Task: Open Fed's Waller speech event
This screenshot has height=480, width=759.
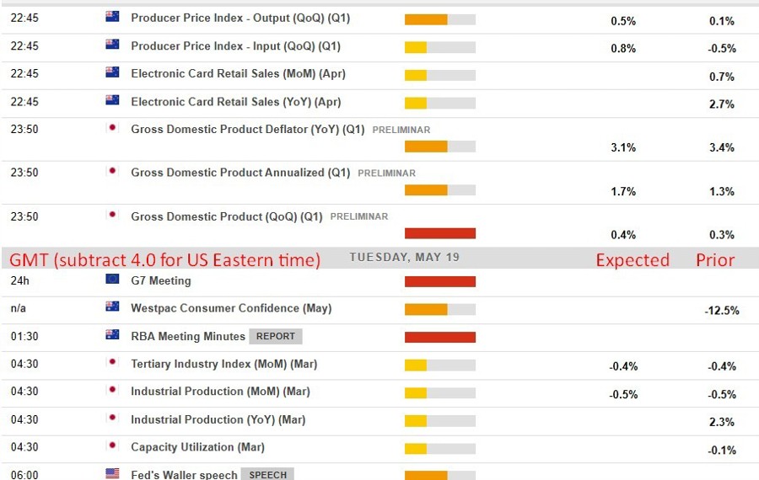Action: point(184,475)
